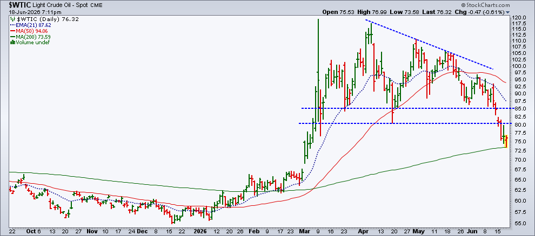
Task: Click the 110.0 price axis label
Action: [x=518, y=40]
